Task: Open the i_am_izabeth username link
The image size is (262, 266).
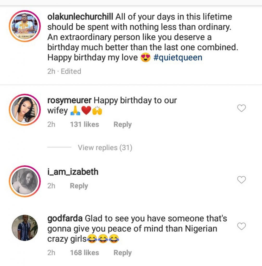Action: (73, 172)
